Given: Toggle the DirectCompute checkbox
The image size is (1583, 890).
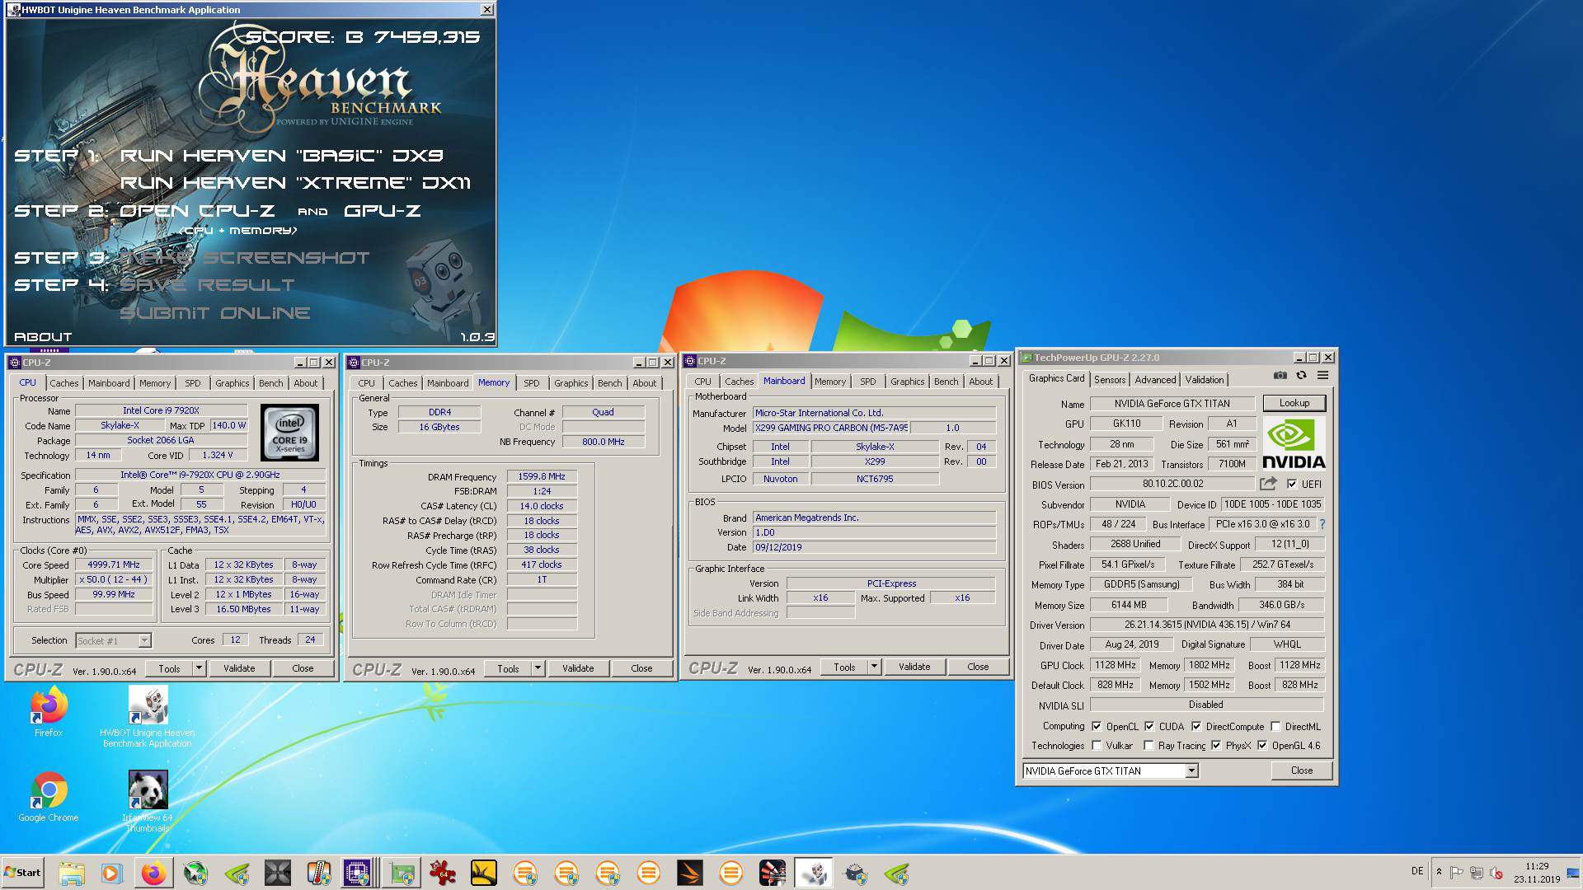Looking at the screenshot, I should tap(1196, 726).
